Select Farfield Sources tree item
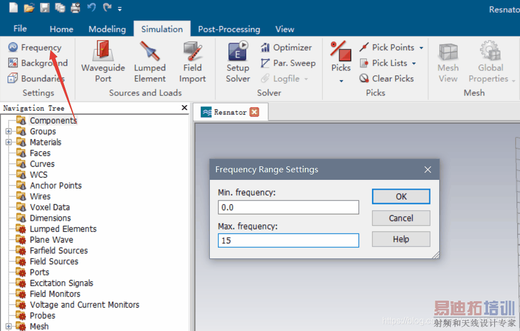520x331 pixels. [59, 251]
